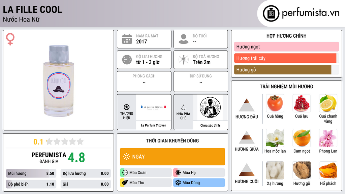Click the sillage icon beside Độ toả hương

[184, 60]
